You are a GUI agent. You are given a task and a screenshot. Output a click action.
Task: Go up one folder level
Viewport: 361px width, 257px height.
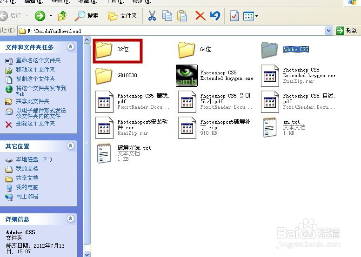pyautogui.click(x=62, y=16)
